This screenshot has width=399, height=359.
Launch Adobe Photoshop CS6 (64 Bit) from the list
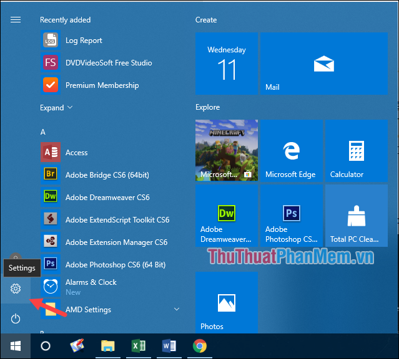pos(51,264)
